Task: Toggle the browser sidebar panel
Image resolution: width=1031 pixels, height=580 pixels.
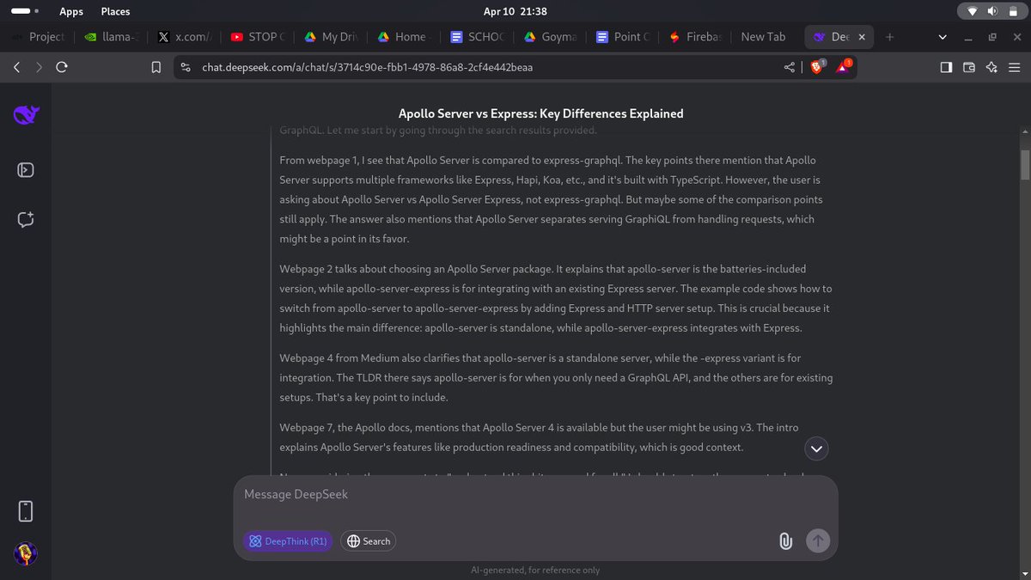Action: [946, 67]
